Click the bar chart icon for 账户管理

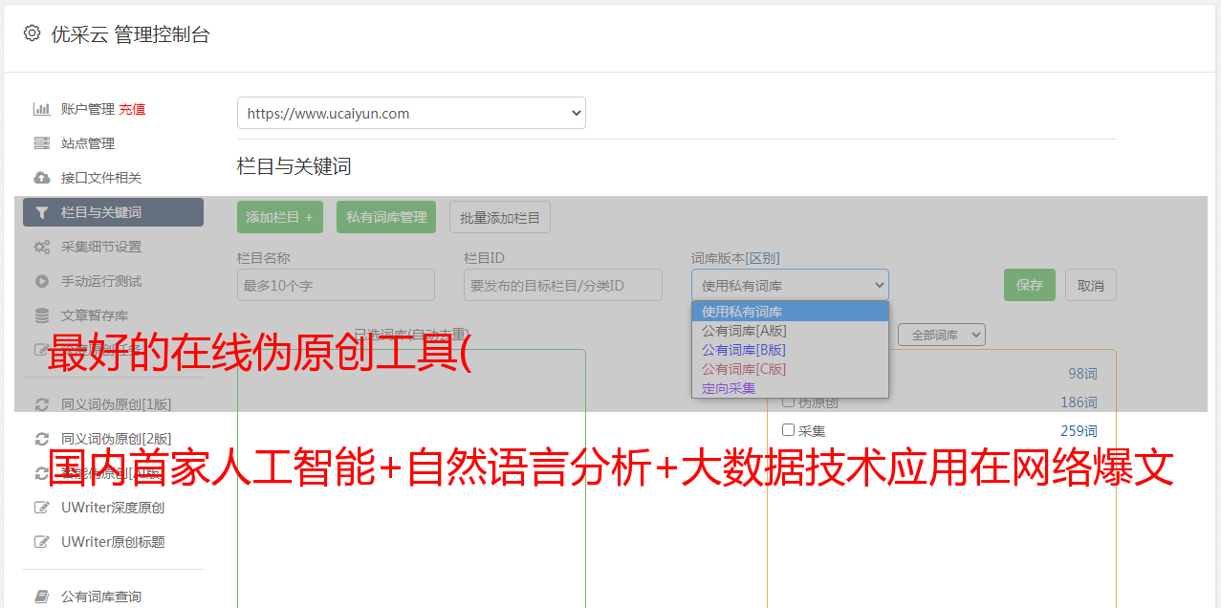pyautogui.click(x=42, y=109)
